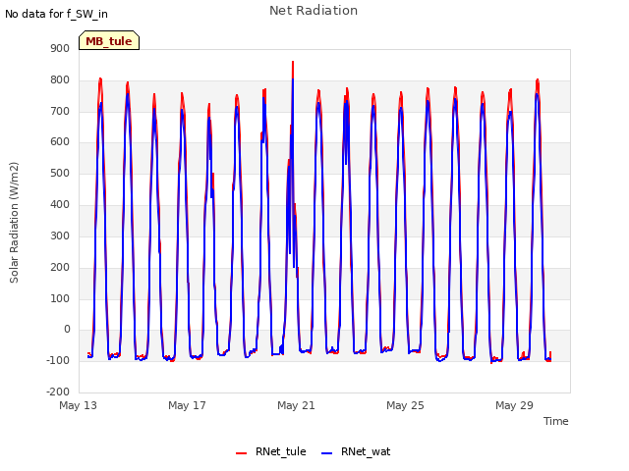Click the 600 y-axis value

pyautogui.click(x=60, y=142)
